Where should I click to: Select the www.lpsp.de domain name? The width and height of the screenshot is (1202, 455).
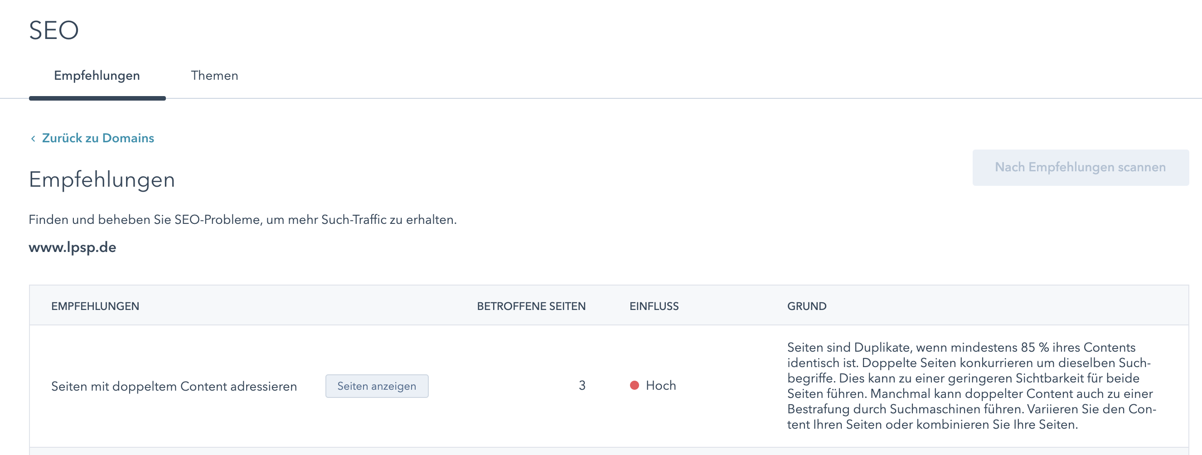(x=73, y=247)
